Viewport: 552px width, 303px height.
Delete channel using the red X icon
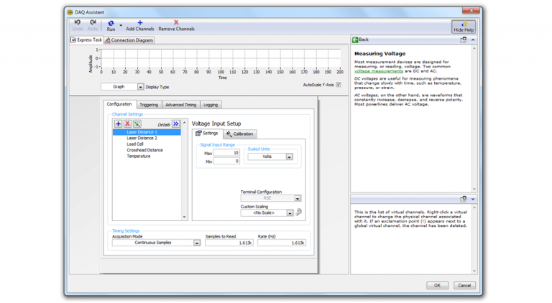click(127, 124)
